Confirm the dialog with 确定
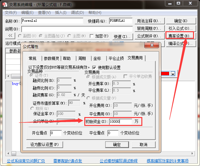 [117, 145]
